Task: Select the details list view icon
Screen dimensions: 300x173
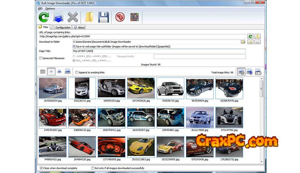Action: [43, 72]
